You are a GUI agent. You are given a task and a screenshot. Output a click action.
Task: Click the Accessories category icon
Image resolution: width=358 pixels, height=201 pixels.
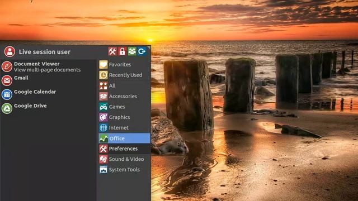click(103, 96)
